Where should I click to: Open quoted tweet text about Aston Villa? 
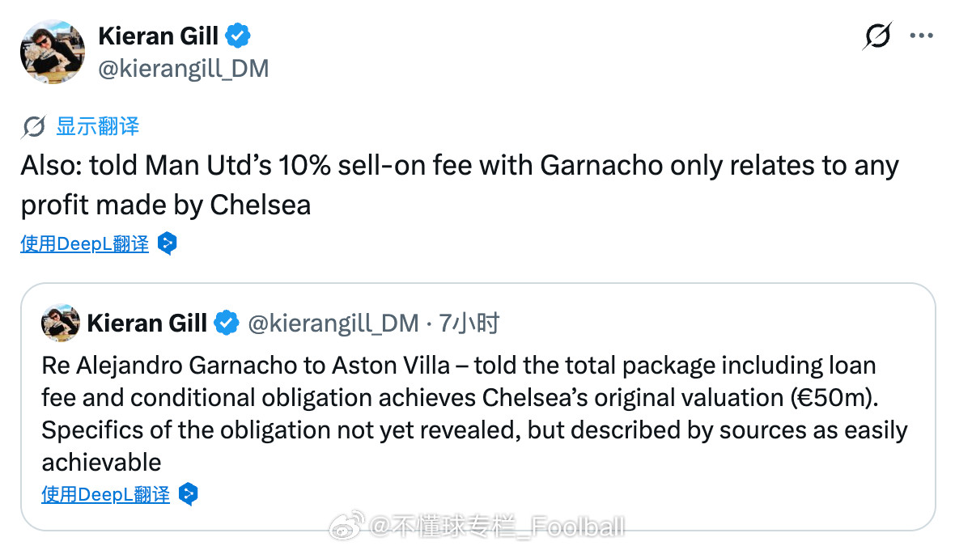(x=474, y=414)
